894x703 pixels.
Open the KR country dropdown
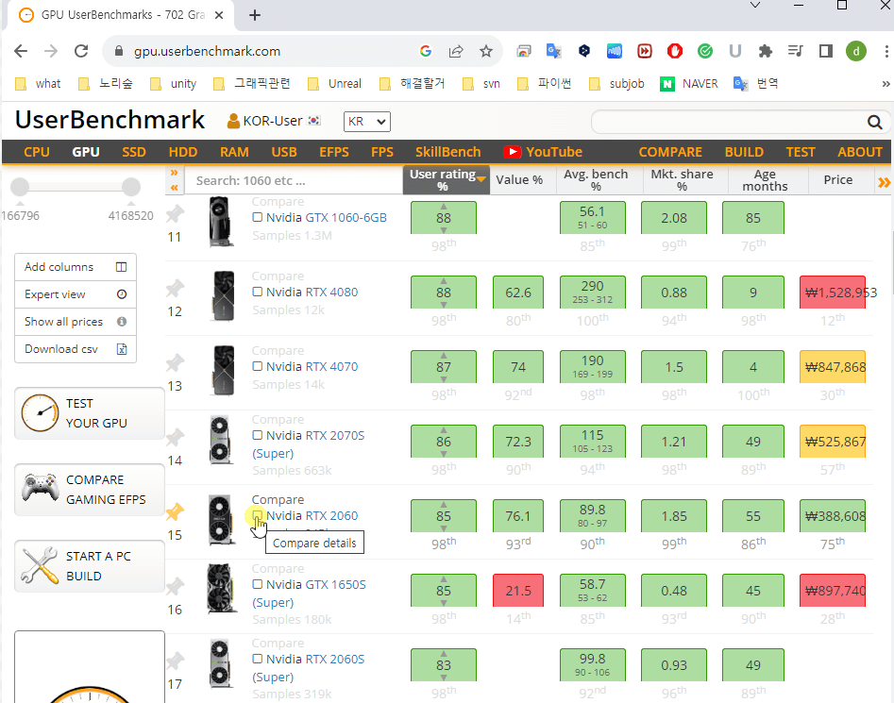coord(366,122)
